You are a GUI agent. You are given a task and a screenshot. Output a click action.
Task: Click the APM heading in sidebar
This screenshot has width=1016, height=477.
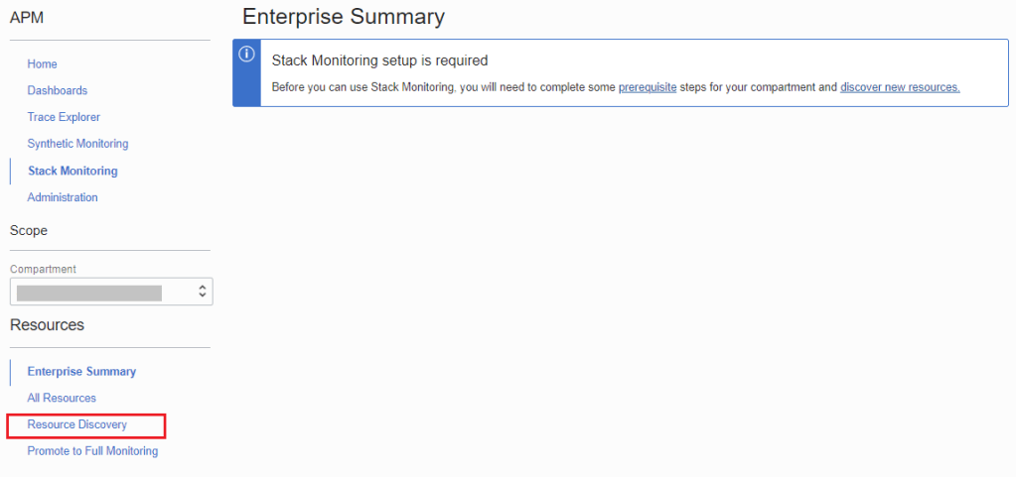pos(27,17)
